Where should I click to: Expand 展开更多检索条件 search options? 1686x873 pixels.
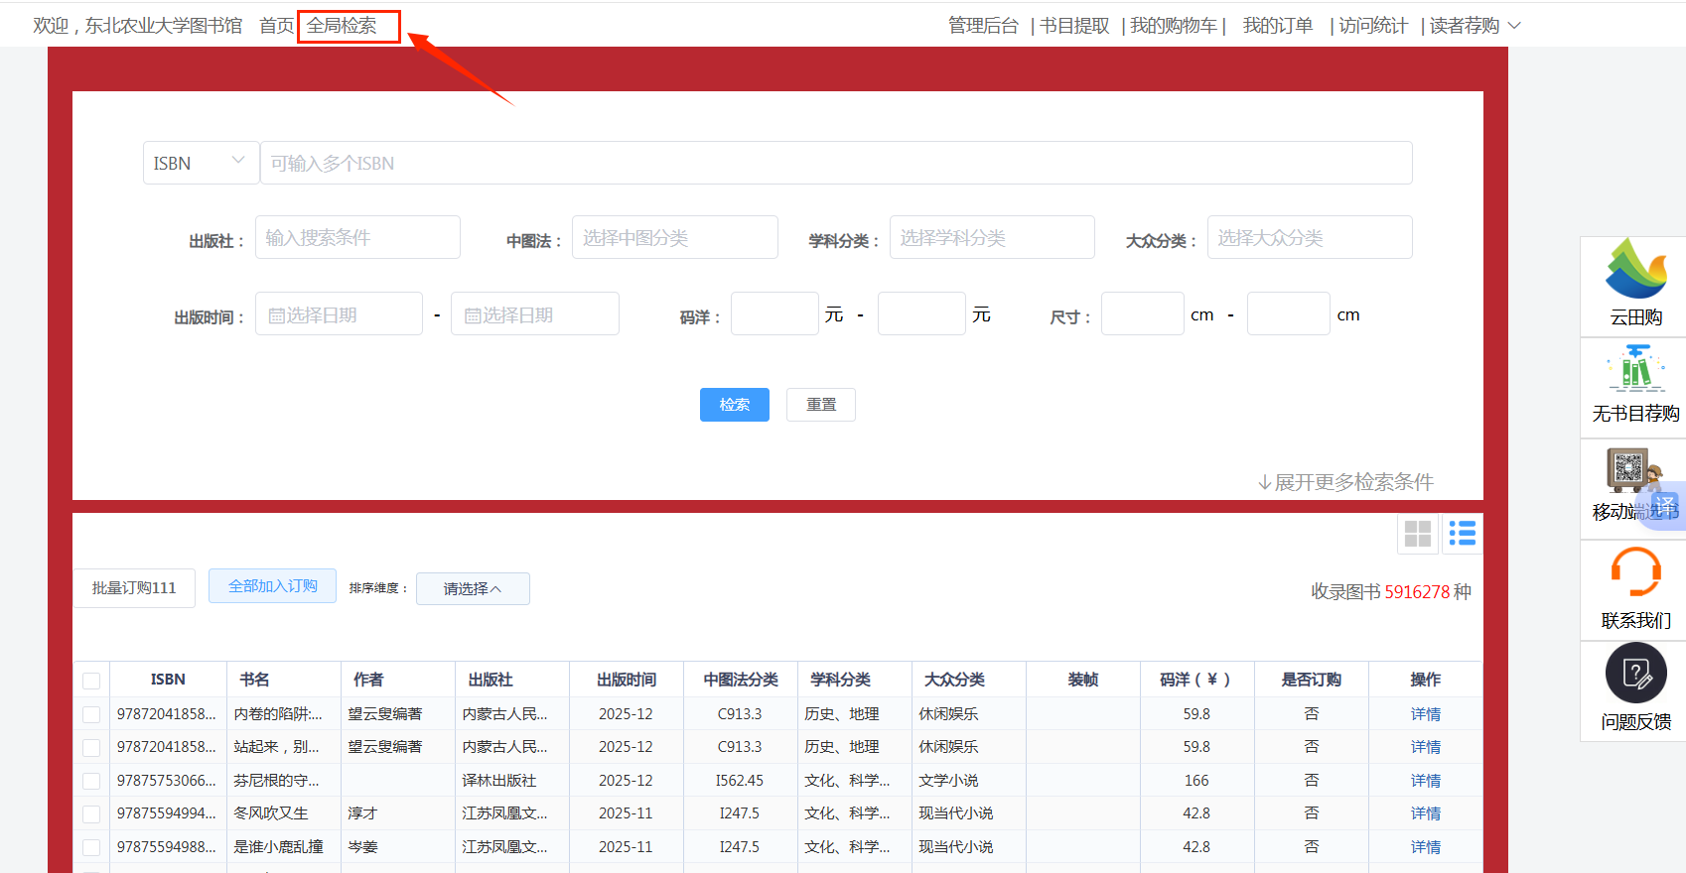[1345, 482]
